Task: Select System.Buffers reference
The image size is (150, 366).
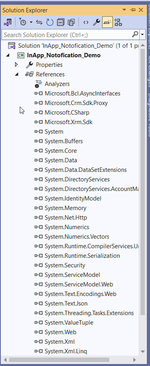Action: 64,141
